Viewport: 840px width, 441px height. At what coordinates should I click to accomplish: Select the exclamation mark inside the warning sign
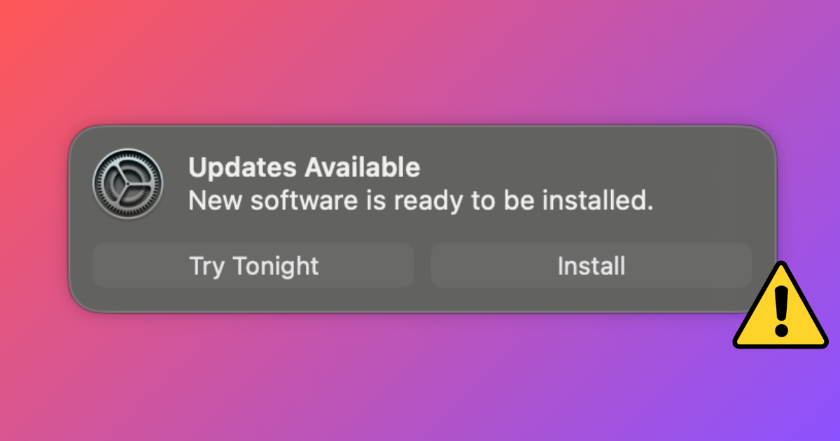pos(782,309)
